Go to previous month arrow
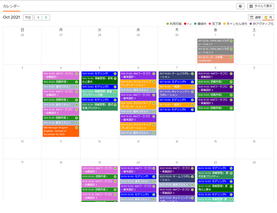 click(x=38, y=17)
